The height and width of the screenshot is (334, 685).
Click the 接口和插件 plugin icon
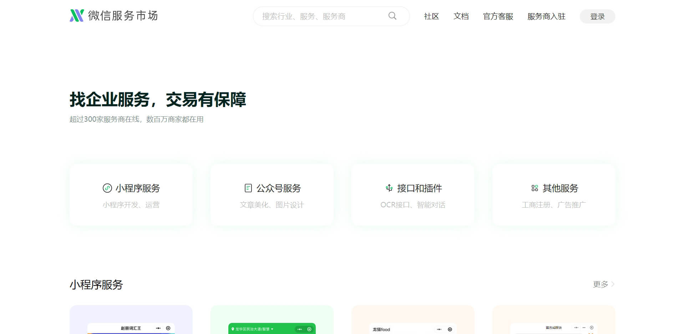(x=389, y=188)
